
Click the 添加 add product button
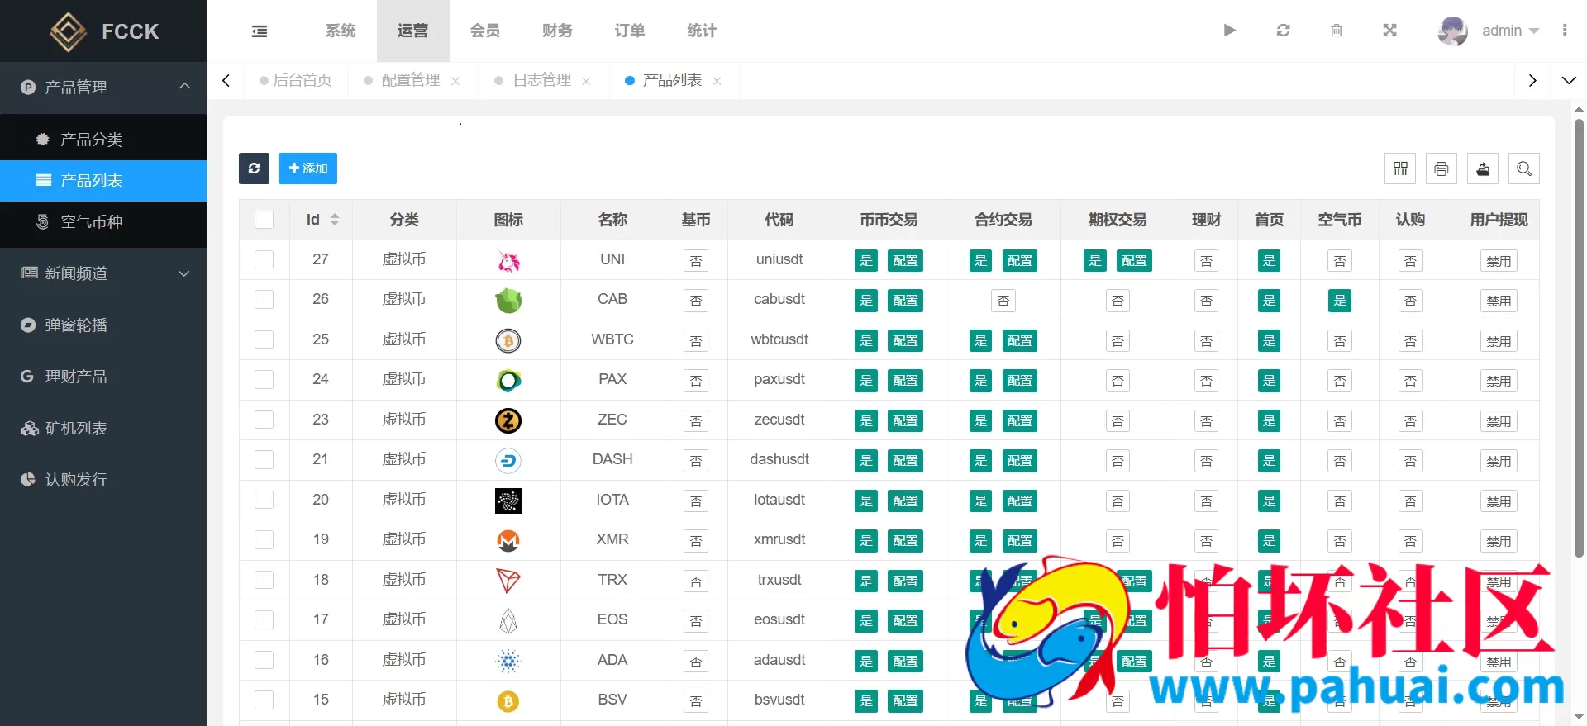coord(307,168)
